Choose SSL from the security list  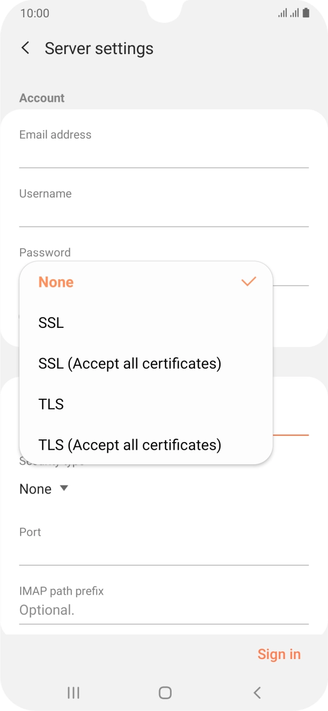click(51, 323)
